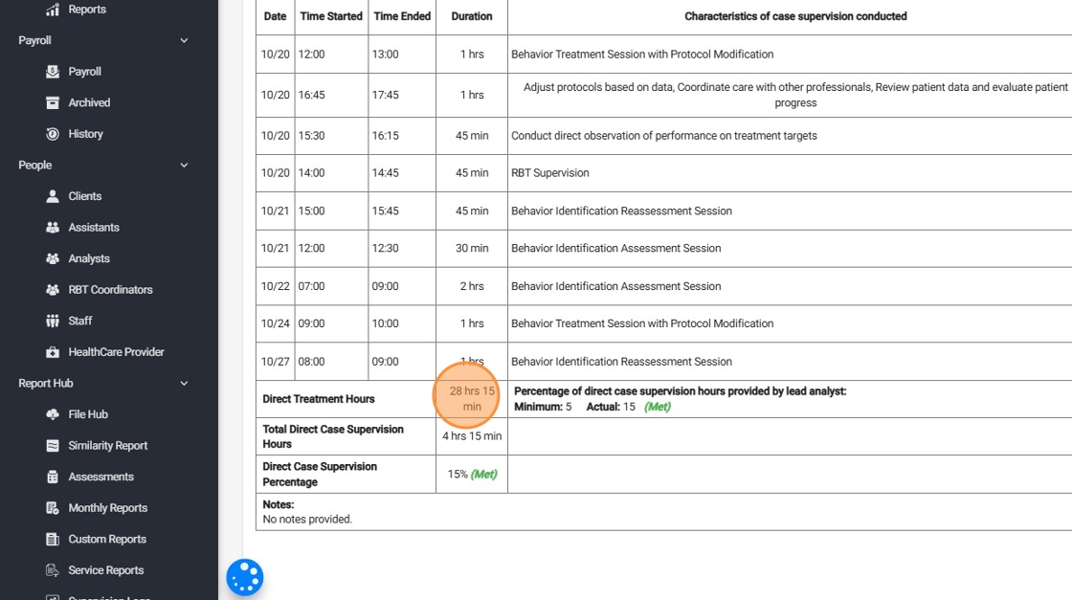
Task: Click the HealthCare Provider medical kit icon
Action: [x=53, y=352]
